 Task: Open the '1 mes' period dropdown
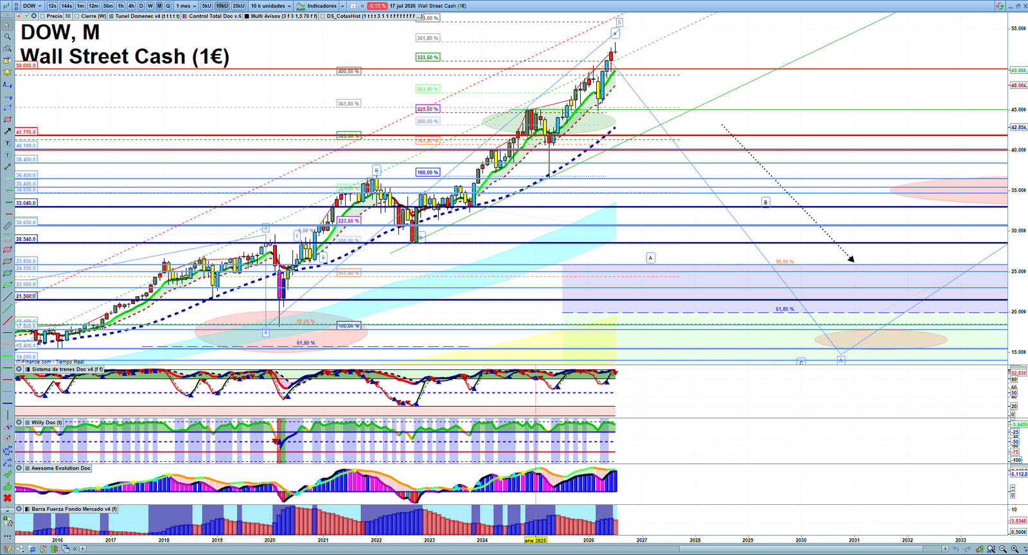[186, 6]
